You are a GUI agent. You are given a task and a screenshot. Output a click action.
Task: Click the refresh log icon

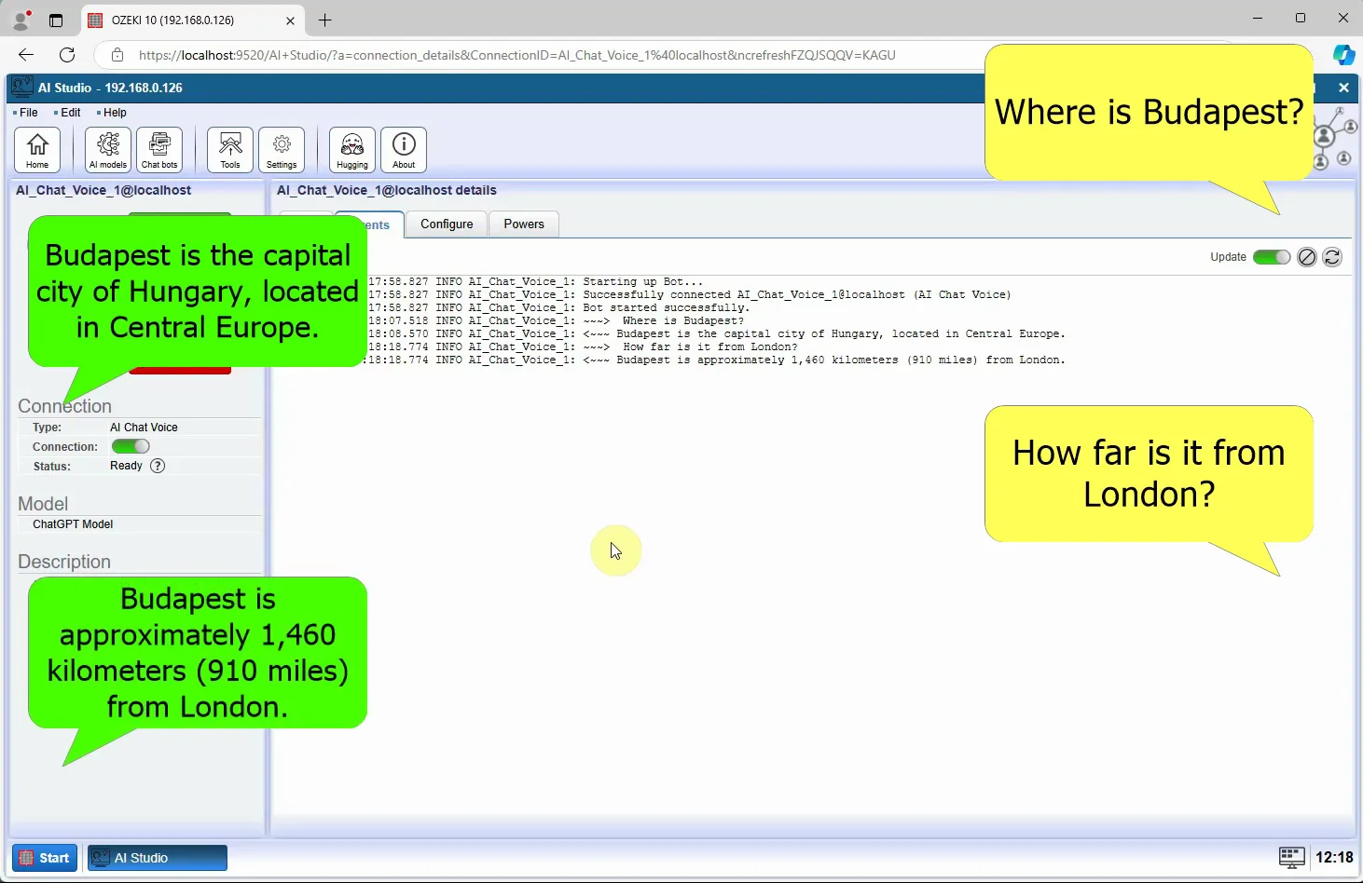(1332, 257)
